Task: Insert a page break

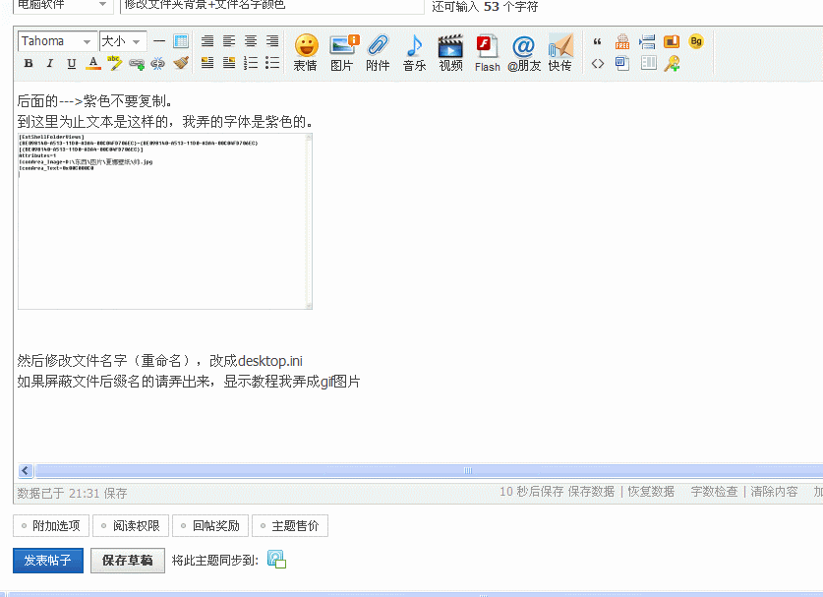Action: point(647,41)
